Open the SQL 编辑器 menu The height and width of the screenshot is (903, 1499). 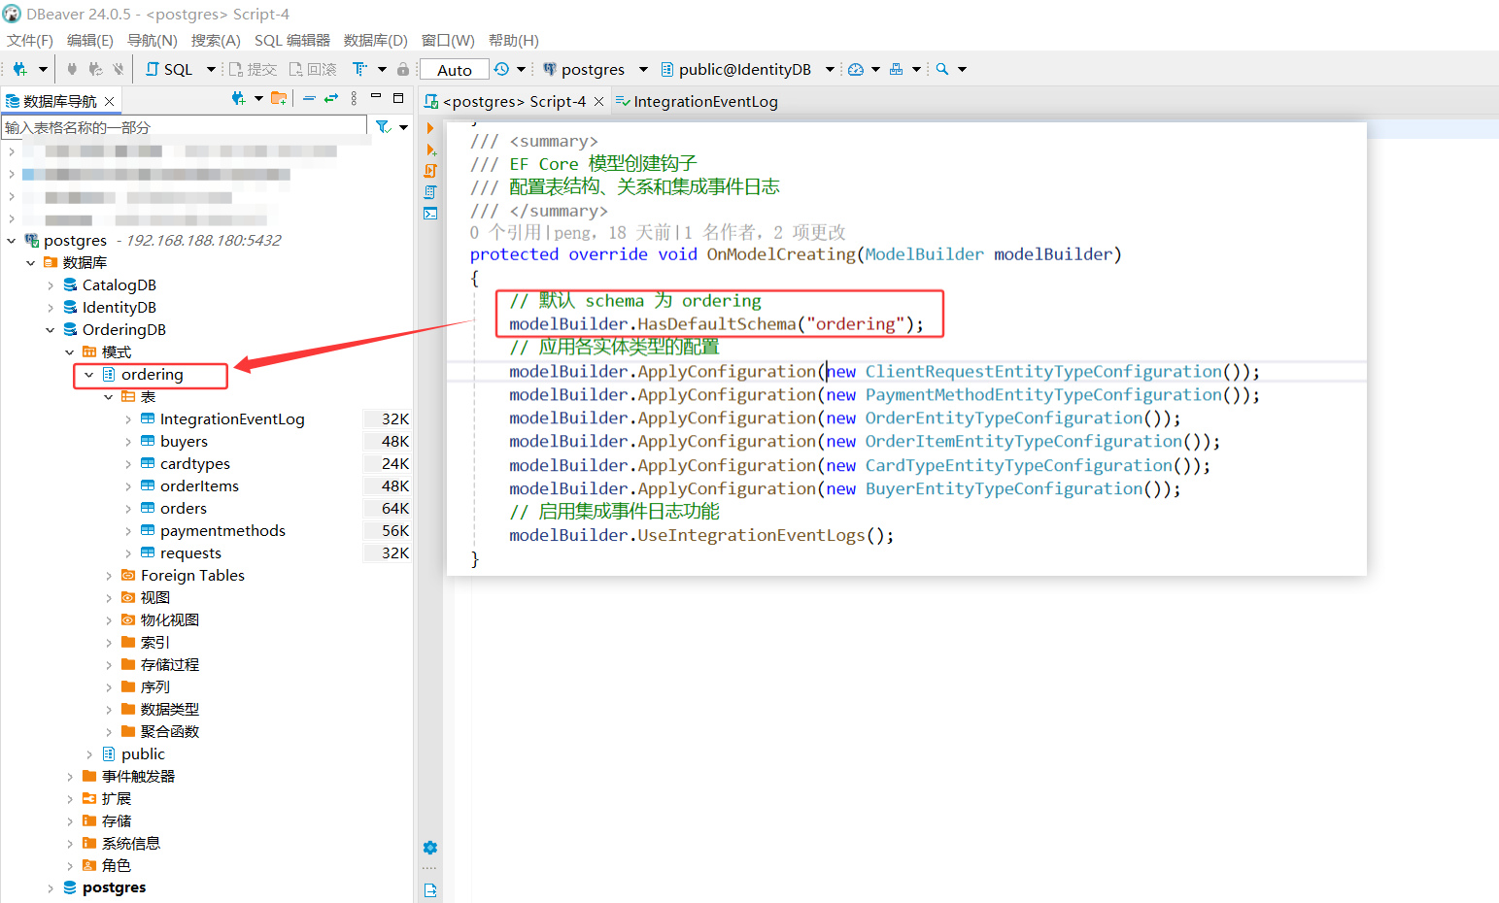[292, 40]
